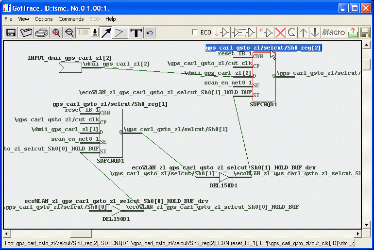Open the zoom factor dropdown arrow
Screen dimensions: 374x250
coord(95,33)
